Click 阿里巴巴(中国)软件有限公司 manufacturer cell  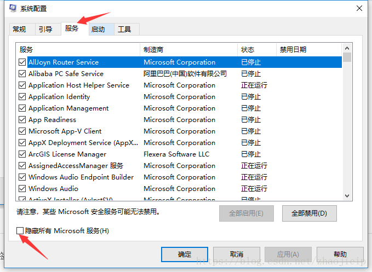click(185, 74)
